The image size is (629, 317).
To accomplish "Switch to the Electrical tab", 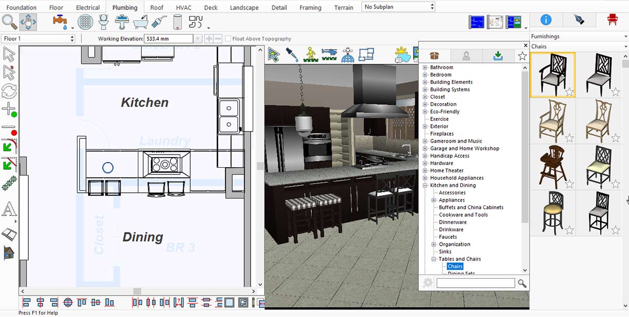I will (88, 7).
